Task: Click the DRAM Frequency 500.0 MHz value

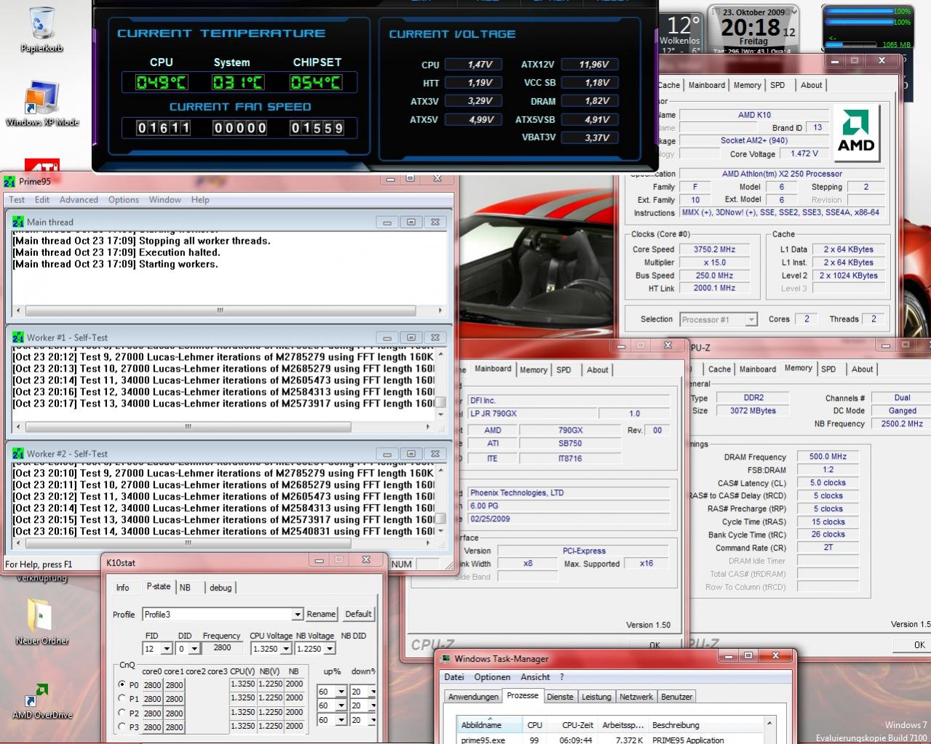Action: tap(828, 457)
